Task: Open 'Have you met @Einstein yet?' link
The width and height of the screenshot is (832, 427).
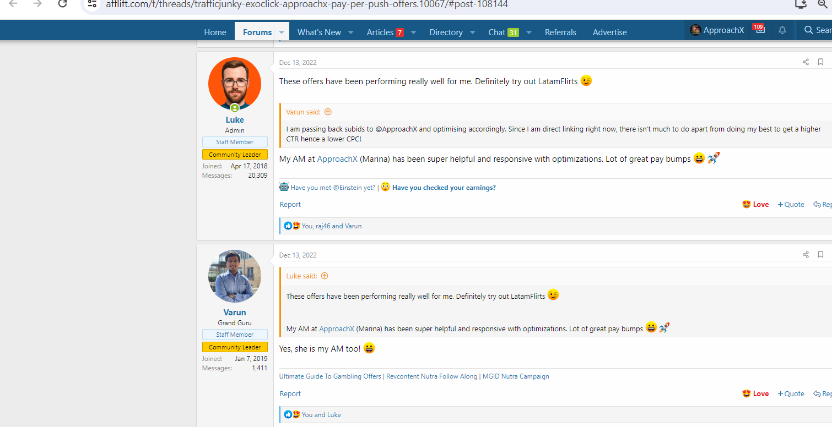Action: point(333,188)
